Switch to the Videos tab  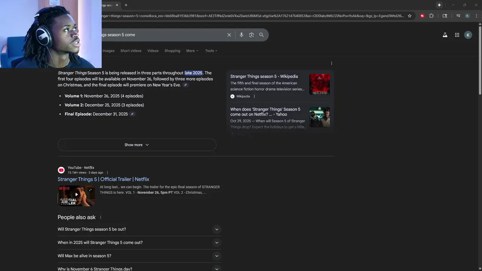click(x=153, y=51)
